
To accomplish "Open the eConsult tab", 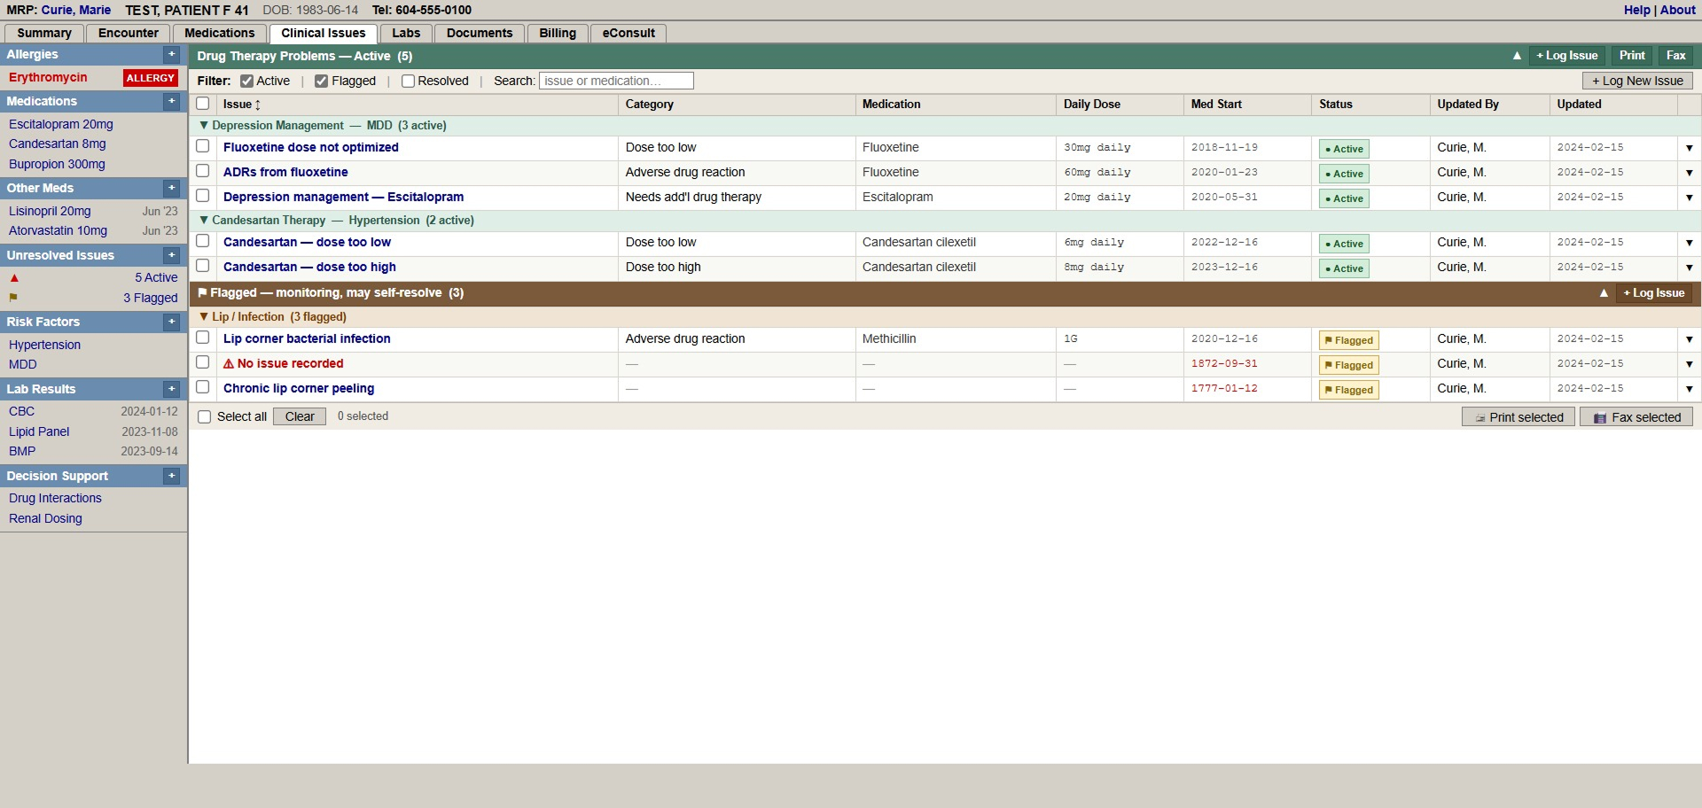I will pyautogui.click(x=628, y=34).
